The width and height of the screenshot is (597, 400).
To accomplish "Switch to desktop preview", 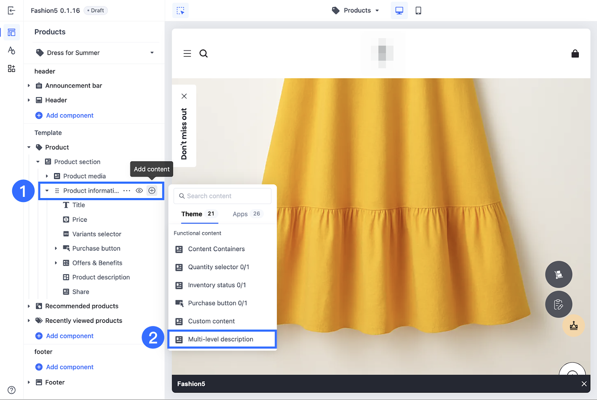I will point(399,10).
